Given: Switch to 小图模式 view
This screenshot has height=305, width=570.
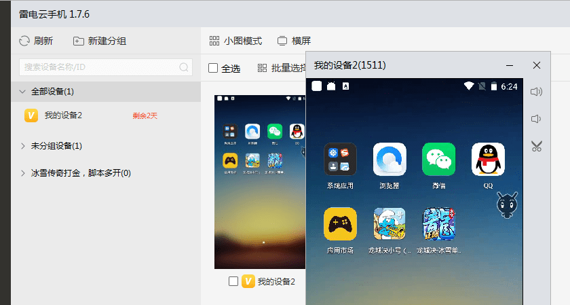Looking at the screenshot, I should pyautogui.click(x=235, y=41).
